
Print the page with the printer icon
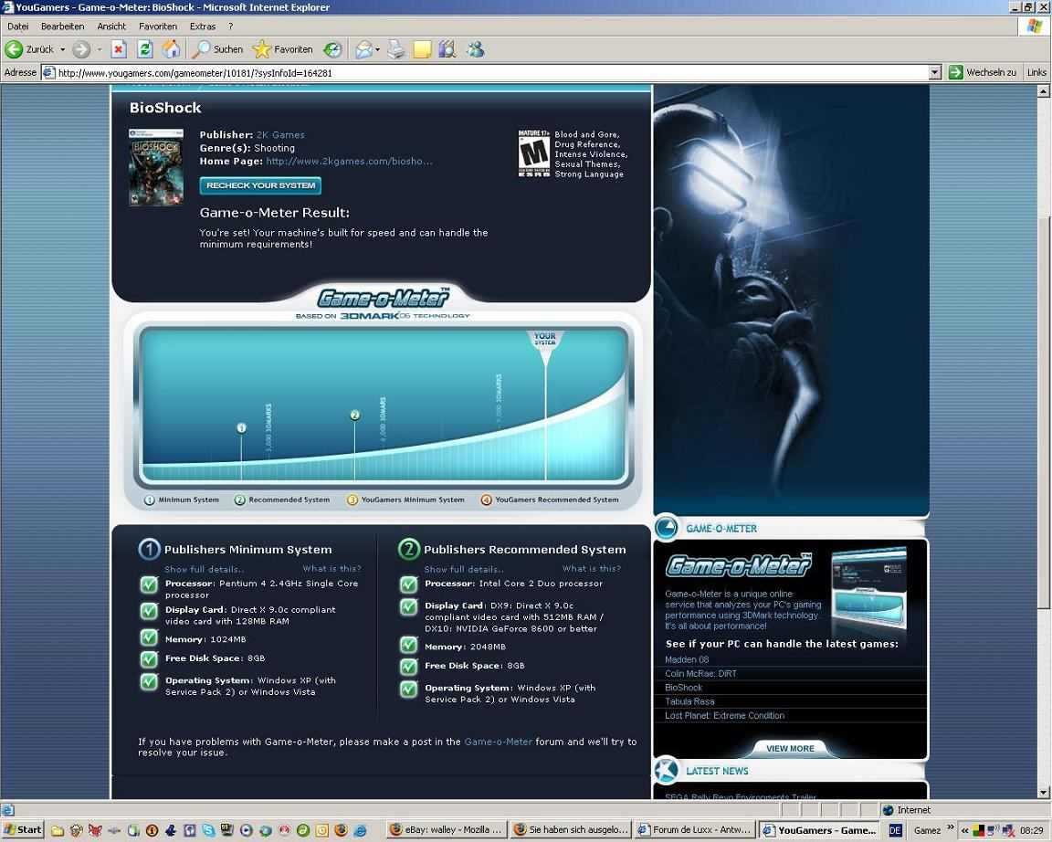click(395, 49)
